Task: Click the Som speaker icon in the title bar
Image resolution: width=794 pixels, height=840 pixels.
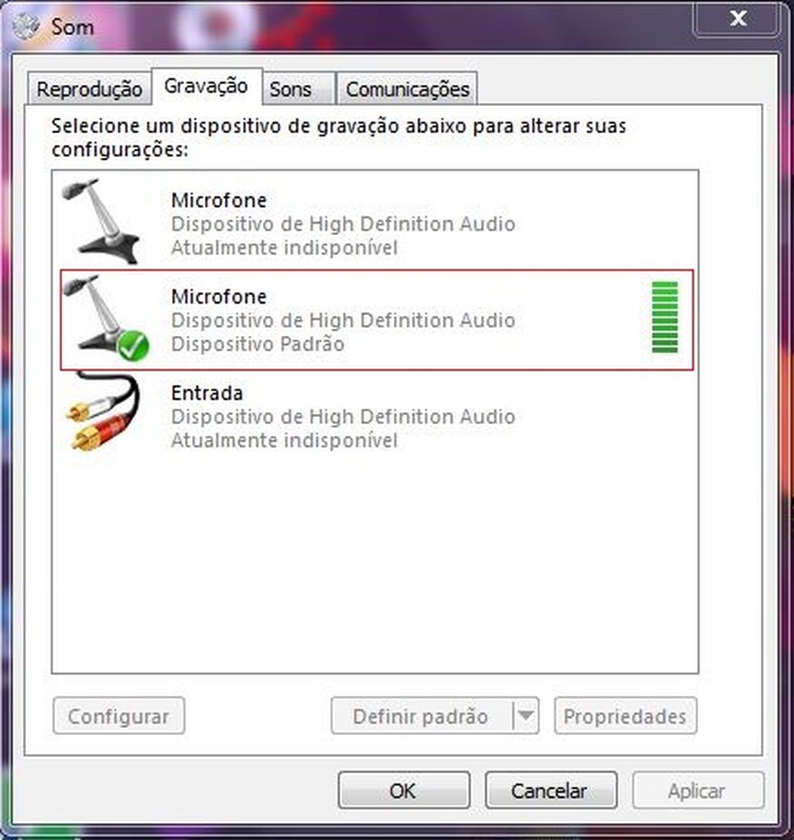Action: pyautogui.click(x=26, y=24)
